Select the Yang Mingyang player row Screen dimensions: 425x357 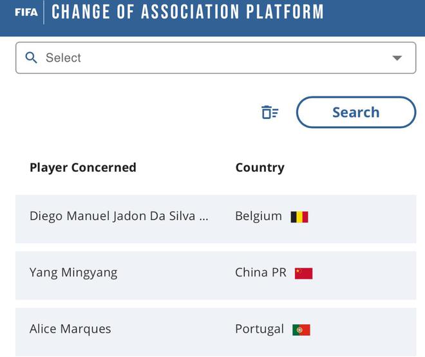tap(73, 272)
